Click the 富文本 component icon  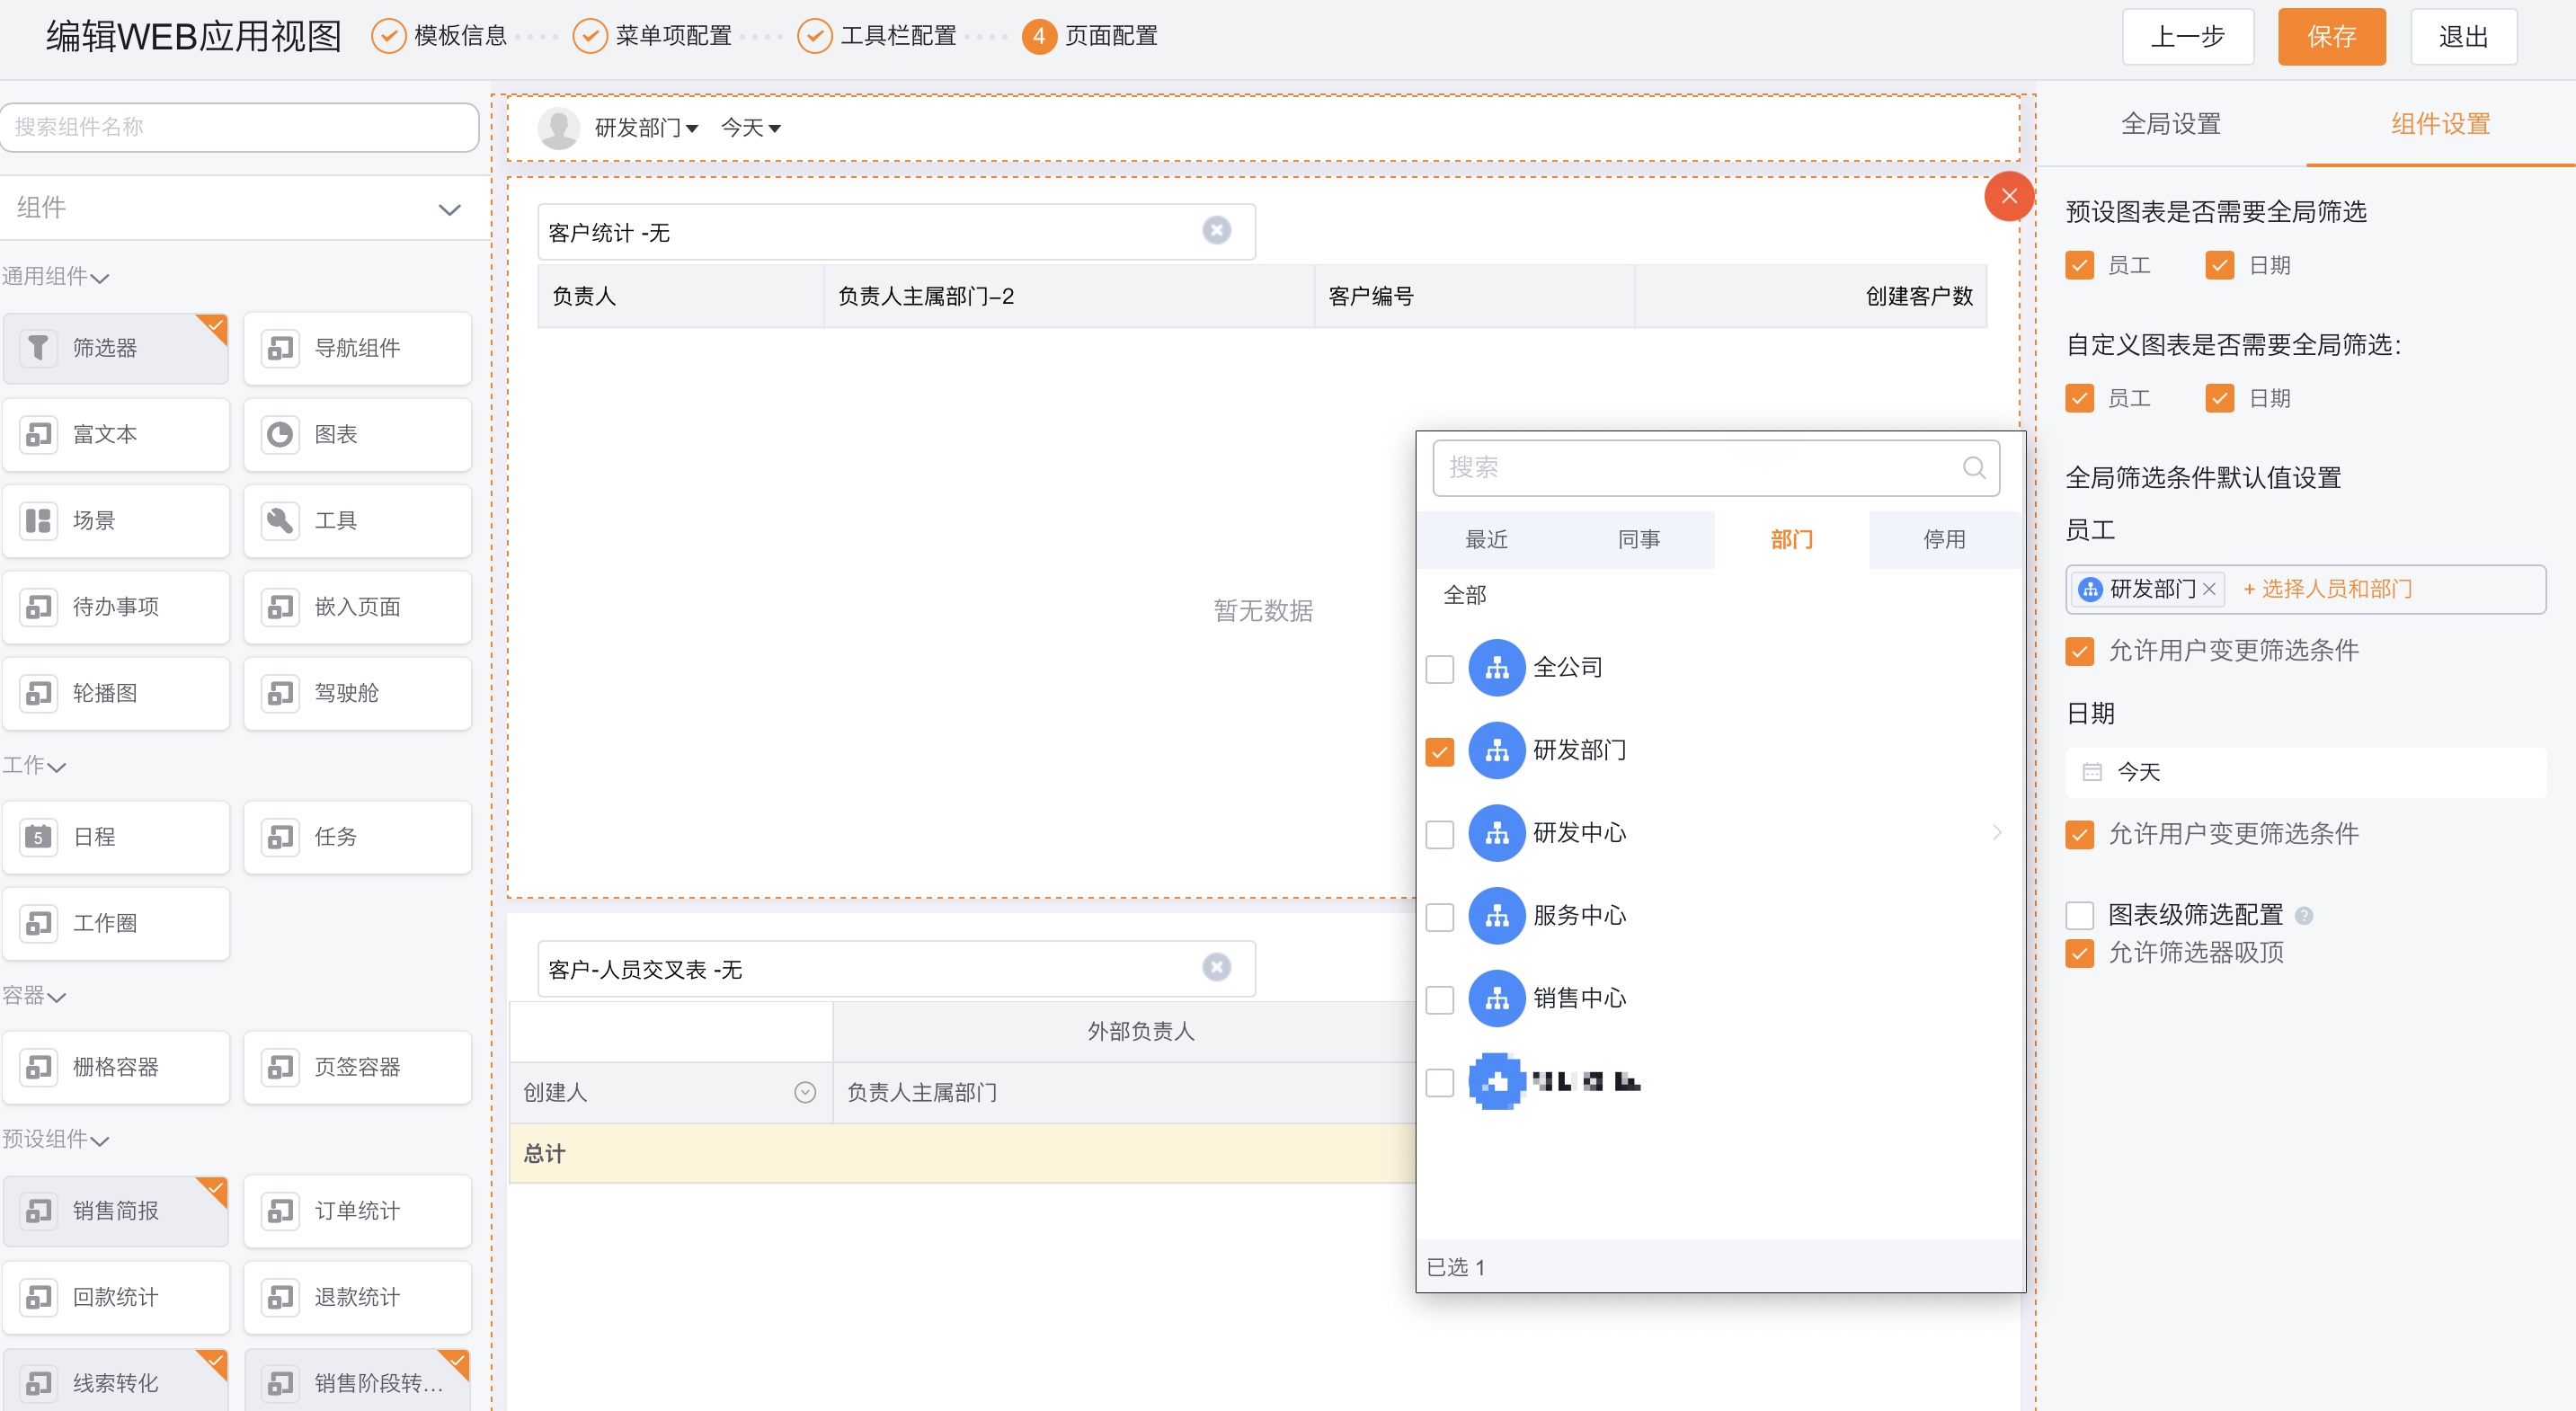pyautogui.click(x=115, y=434)
